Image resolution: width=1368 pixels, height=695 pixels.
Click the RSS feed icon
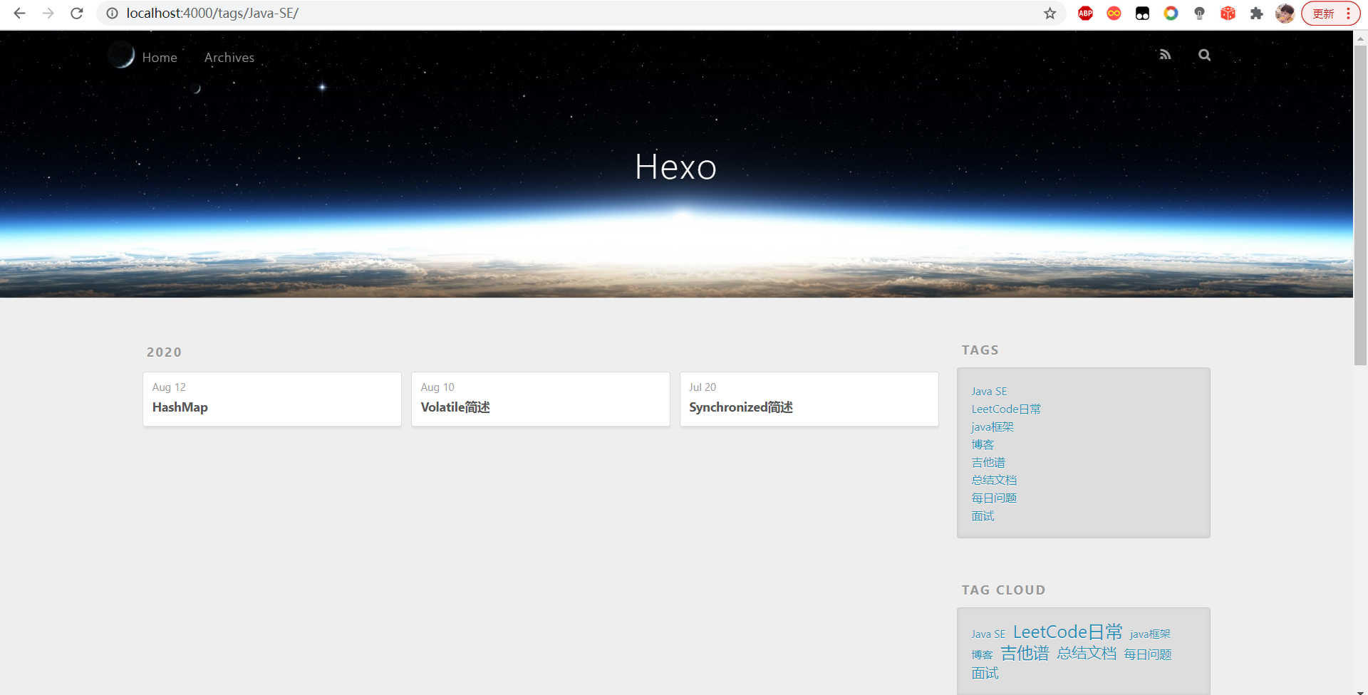(x=1165, y=55)
